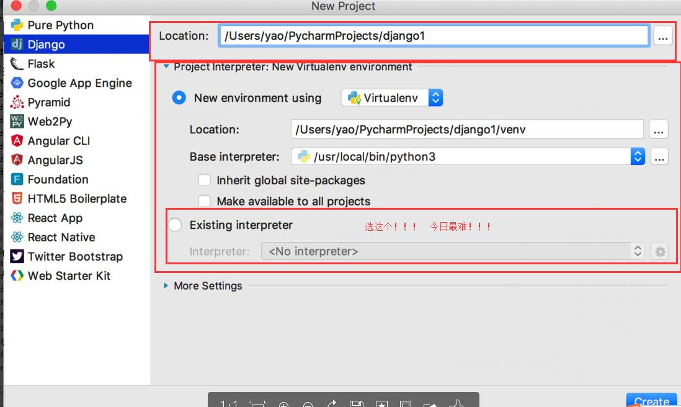Viewport: 681px width, 407px height.
Task: Click the Base interpreter label
Action: tap(234, 157)
